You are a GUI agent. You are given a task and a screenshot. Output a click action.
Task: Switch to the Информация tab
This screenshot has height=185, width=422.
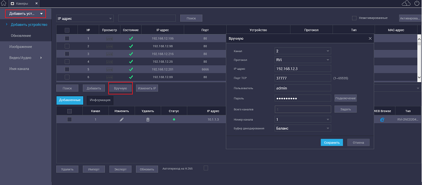click(x=100, y=100)
